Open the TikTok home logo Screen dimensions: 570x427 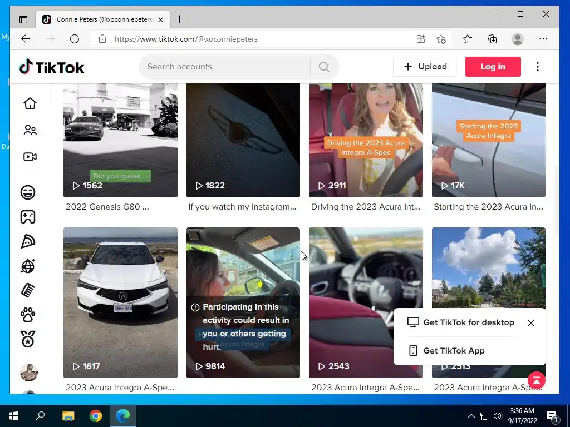(52, 67)
